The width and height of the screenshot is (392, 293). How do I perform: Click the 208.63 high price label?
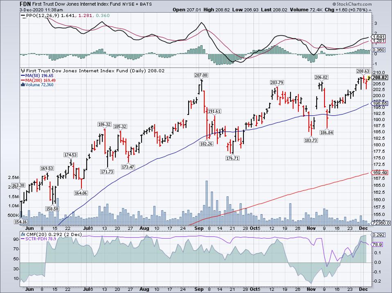[x=363, y=72]
